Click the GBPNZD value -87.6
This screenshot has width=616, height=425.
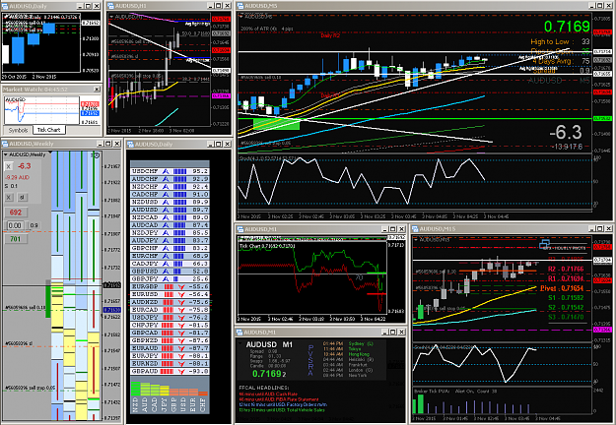click(199, 340)
